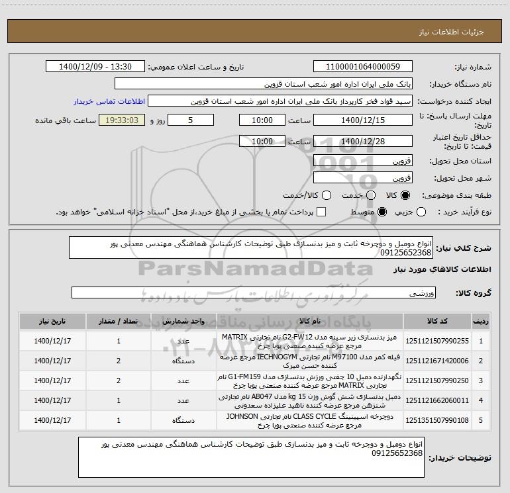Click the page header جزئیات اطلاعات نیاز

pos(452,32)
